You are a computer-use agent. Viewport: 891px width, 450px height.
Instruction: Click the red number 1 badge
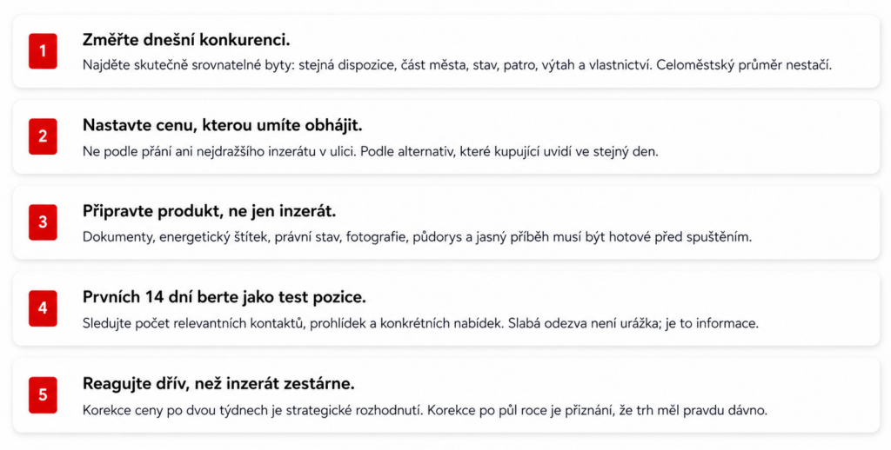[43, 51]
